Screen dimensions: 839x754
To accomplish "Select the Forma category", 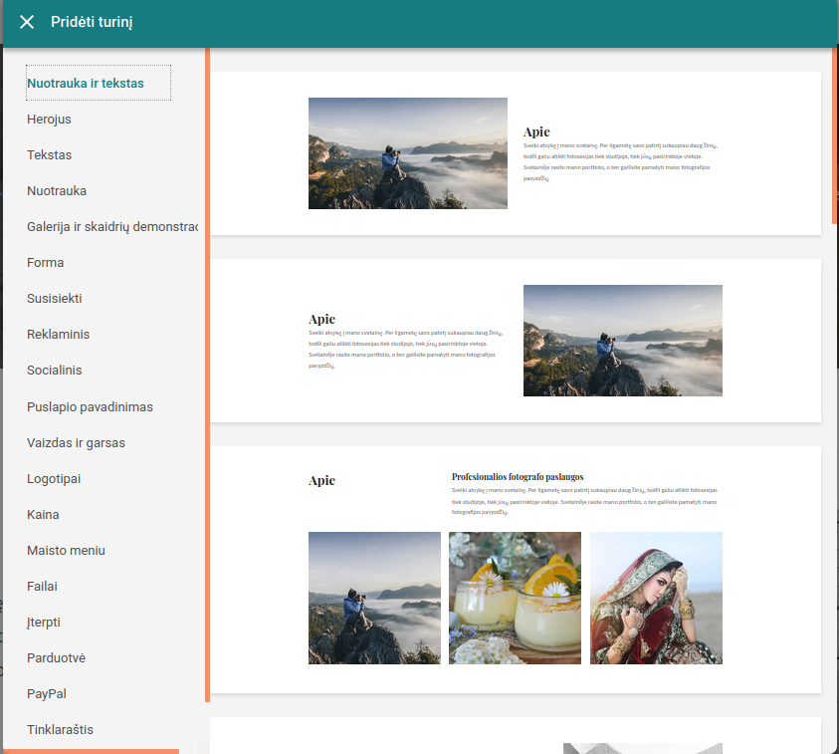I will pos(46,263).
